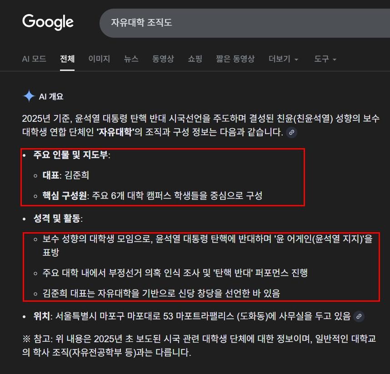
Task: Open the 이미지 tab
Action: 99,59
